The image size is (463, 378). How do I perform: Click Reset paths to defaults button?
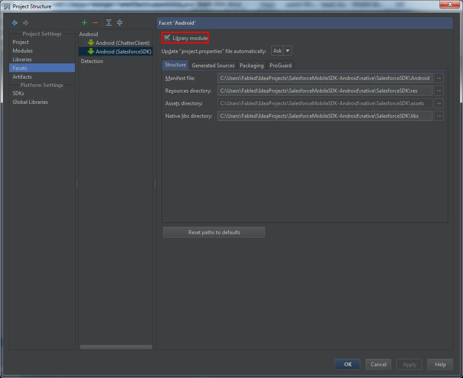214,232
